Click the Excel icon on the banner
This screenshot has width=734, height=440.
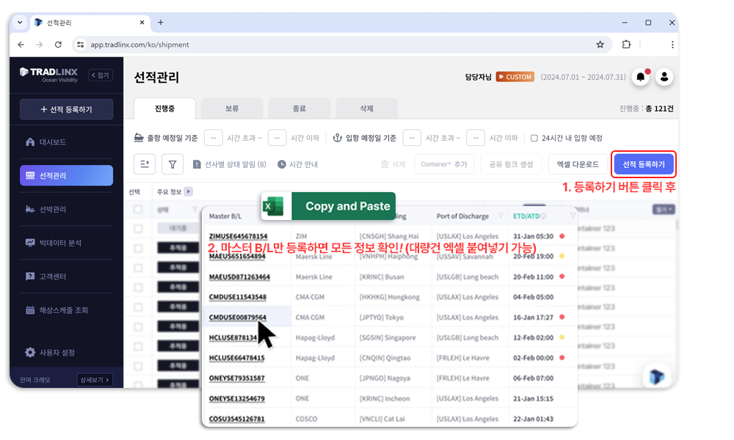(273, 206)
